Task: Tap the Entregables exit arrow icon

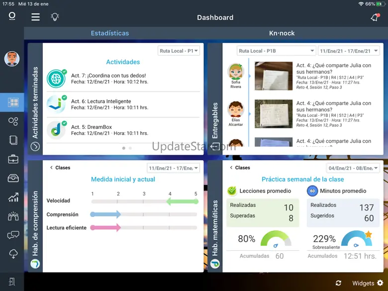Action: point(215,146)
